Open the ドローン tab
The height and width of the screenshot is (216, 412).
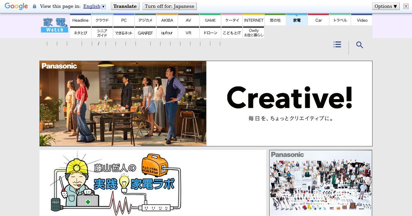click(210, 33)
